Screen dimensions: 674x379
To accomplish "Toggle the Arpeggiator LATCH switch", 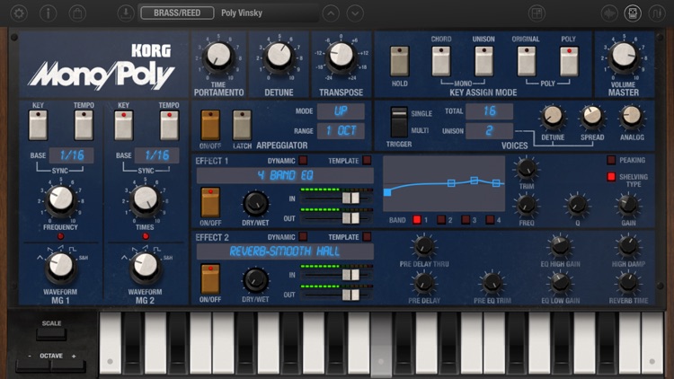I will pyautogui.click(x=242, y=125).
